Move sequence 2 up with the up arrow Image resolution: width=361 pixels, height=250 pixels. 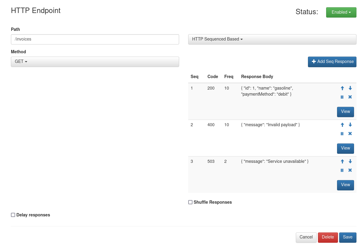342,125
